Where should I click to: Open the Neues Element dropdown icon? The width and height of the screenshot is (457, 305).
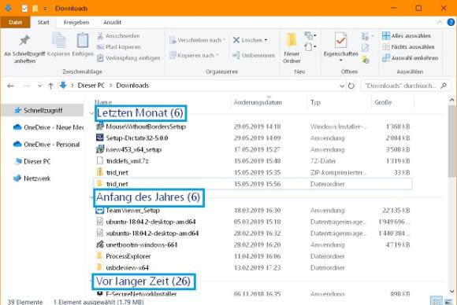coord(310,36)
